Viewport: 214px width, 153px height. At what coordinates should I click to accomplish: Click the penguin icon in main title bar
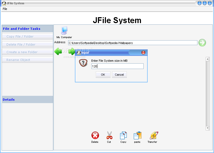tap(4, 3)
